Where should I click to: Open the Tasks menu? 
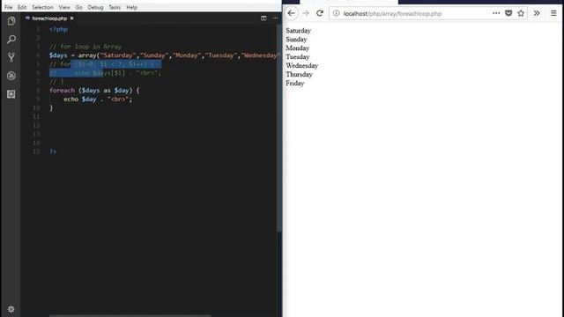coord(115,7)
